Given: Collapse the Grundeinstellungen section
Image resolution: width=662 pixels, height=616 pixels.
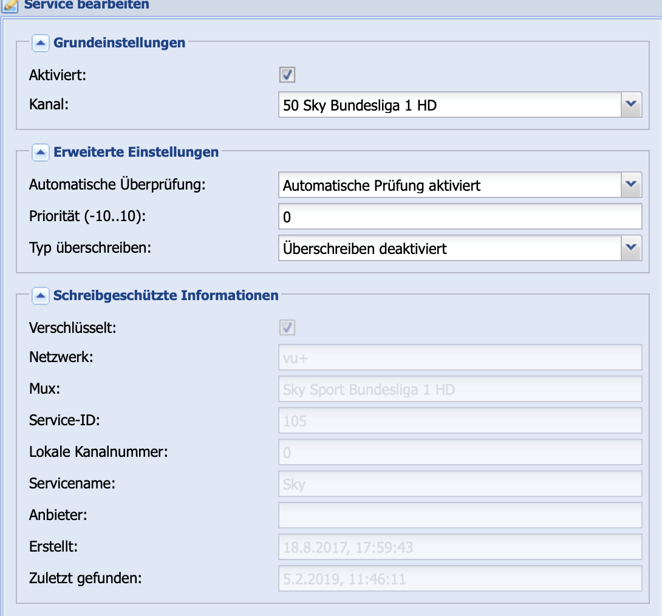Looking at the screenshot, I should 41,43.
